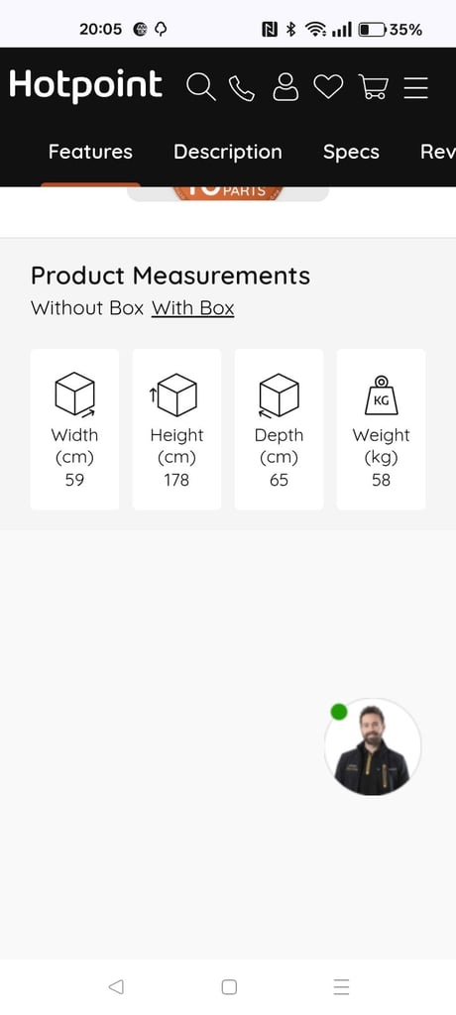456x1015 pixels.
Task: Tap Android back navigation button
Action: point(116,986)
